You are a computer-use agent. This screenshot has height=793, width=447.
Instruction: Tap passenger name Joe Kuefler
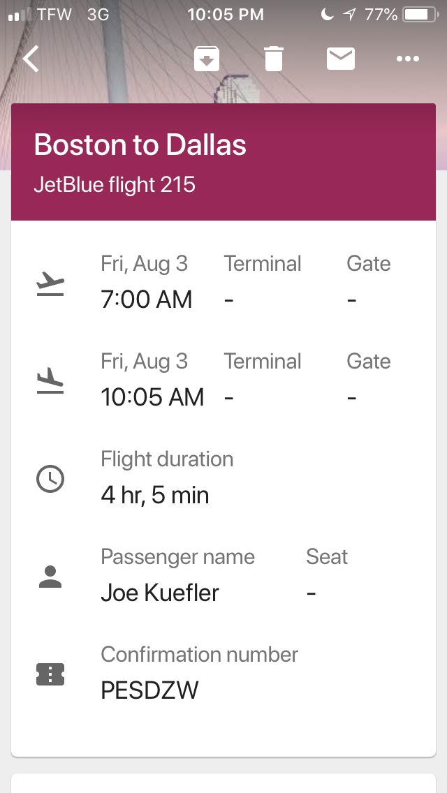click(x=160, y=593)
